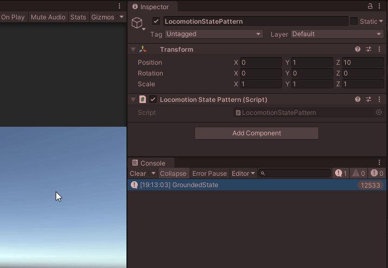Open Gizmos dropdown arrow
The width and height of the screenshot is (388, 268).
click(122, 17)
